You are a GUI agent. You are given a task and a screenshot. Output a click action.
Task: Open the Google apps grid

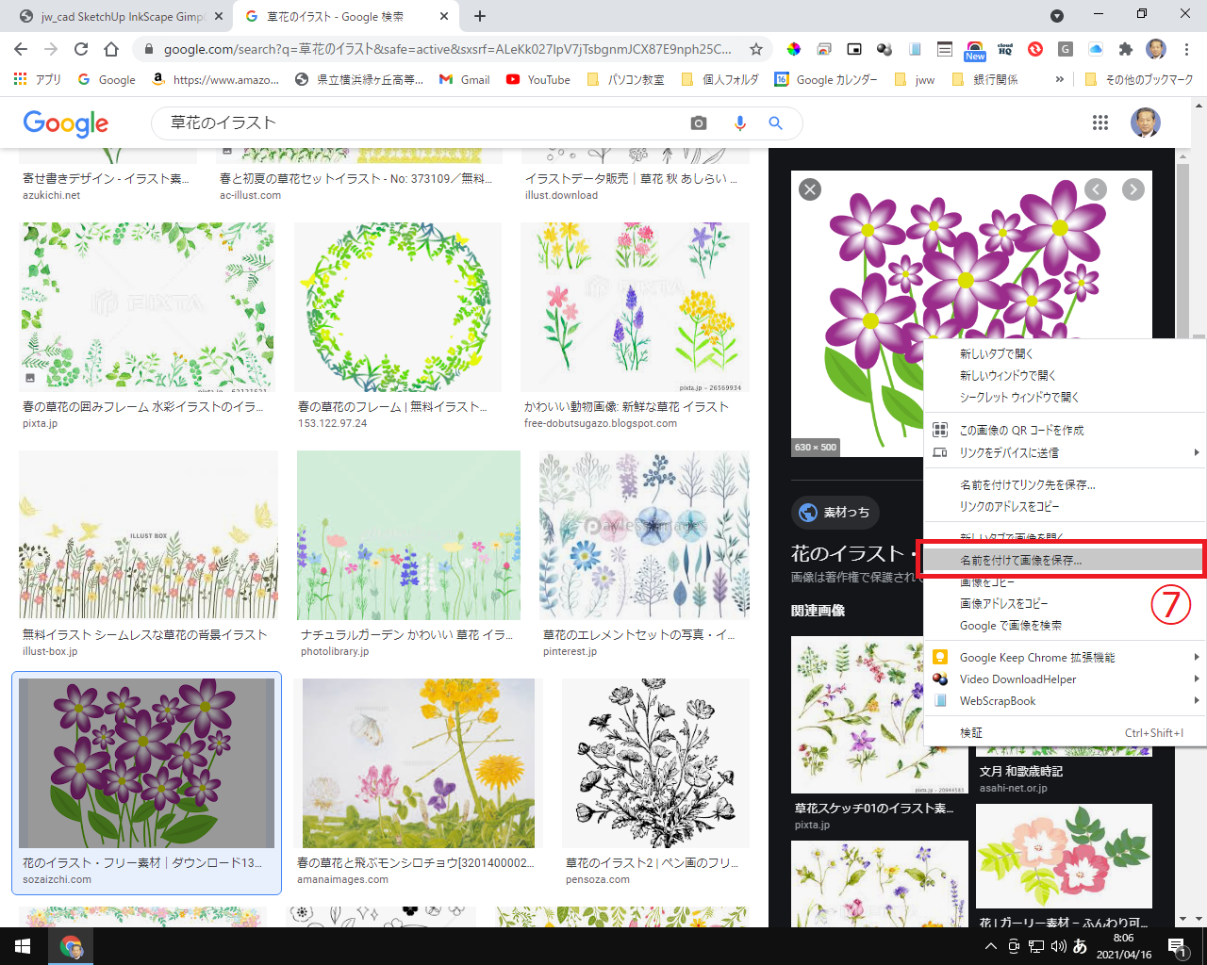(1100, 123)
